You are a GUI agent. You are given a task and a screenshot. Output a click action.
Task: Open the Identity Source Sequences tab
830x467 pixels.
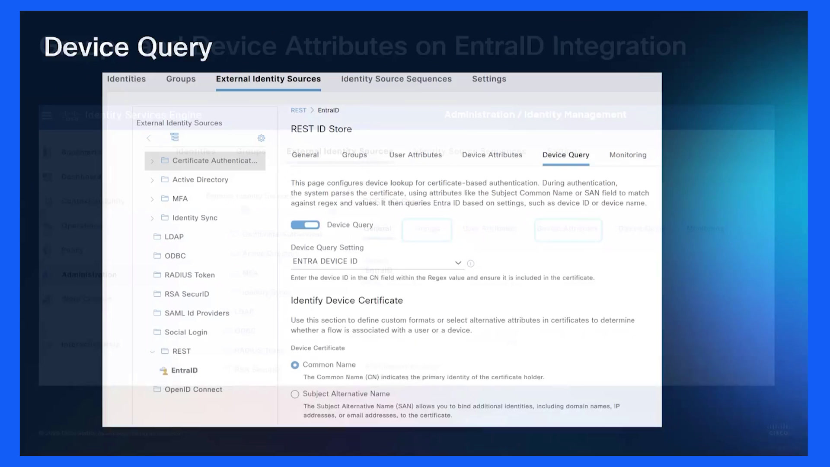[396, 79]
